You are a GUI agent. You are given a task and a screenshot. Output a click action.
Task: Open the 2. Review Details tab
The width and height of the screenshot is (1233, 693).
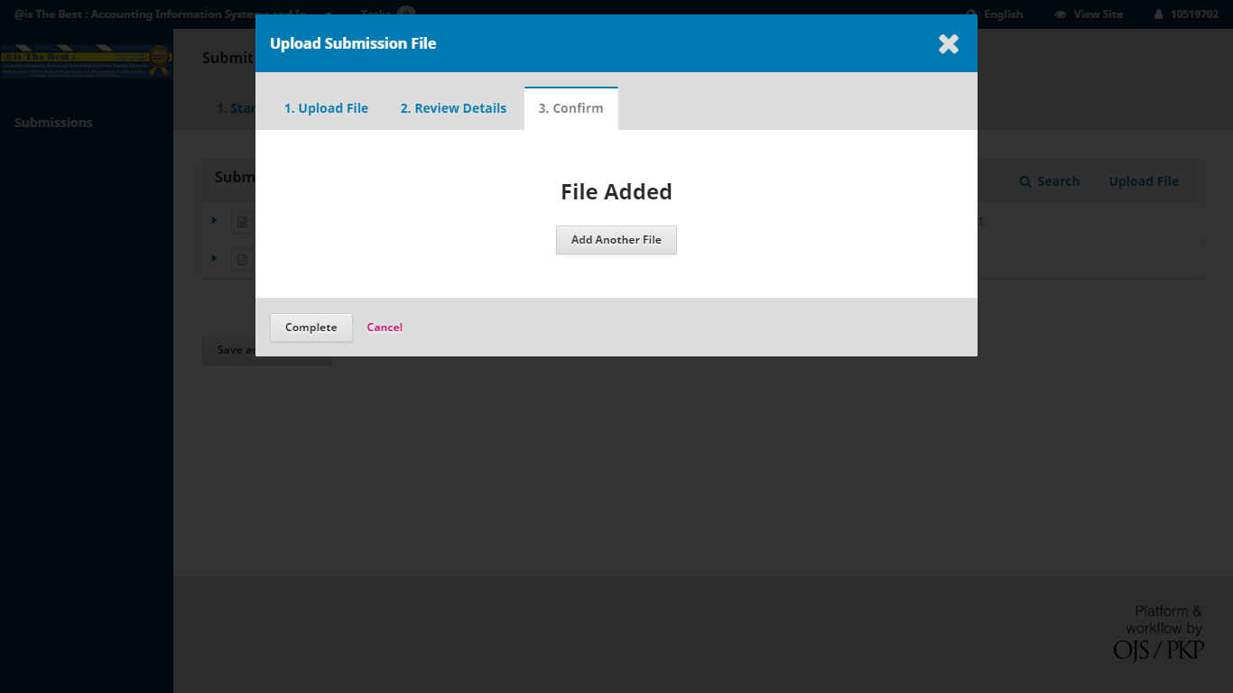[x=453, y=108]
